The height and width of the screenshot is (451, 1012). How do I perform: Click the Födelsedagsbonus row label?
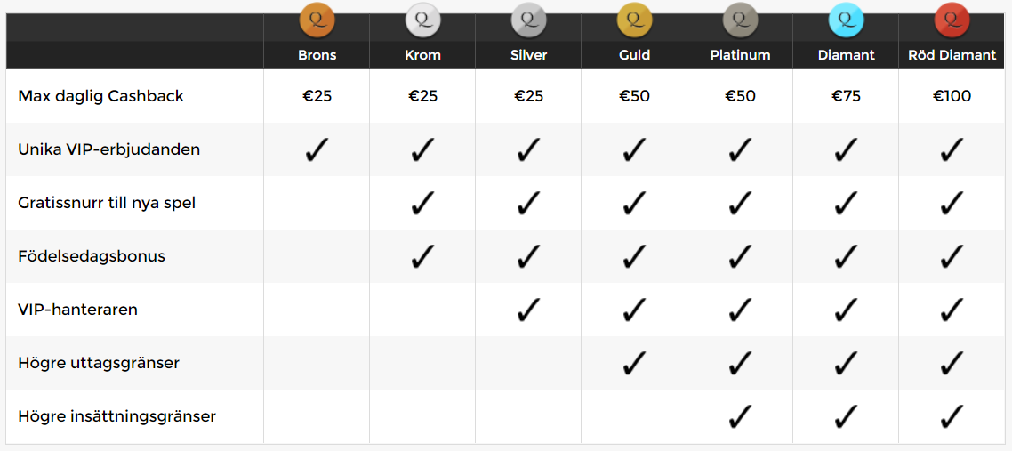coord(92,256)
